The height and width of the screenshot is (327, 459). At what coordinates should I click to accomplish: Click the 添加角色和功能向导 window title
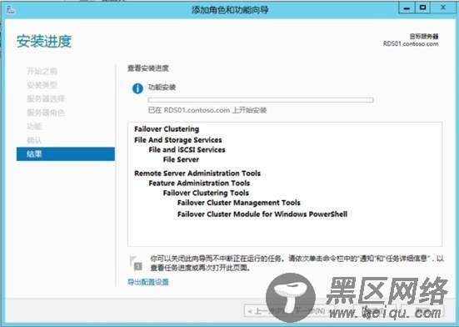click(x=230, y=10)
